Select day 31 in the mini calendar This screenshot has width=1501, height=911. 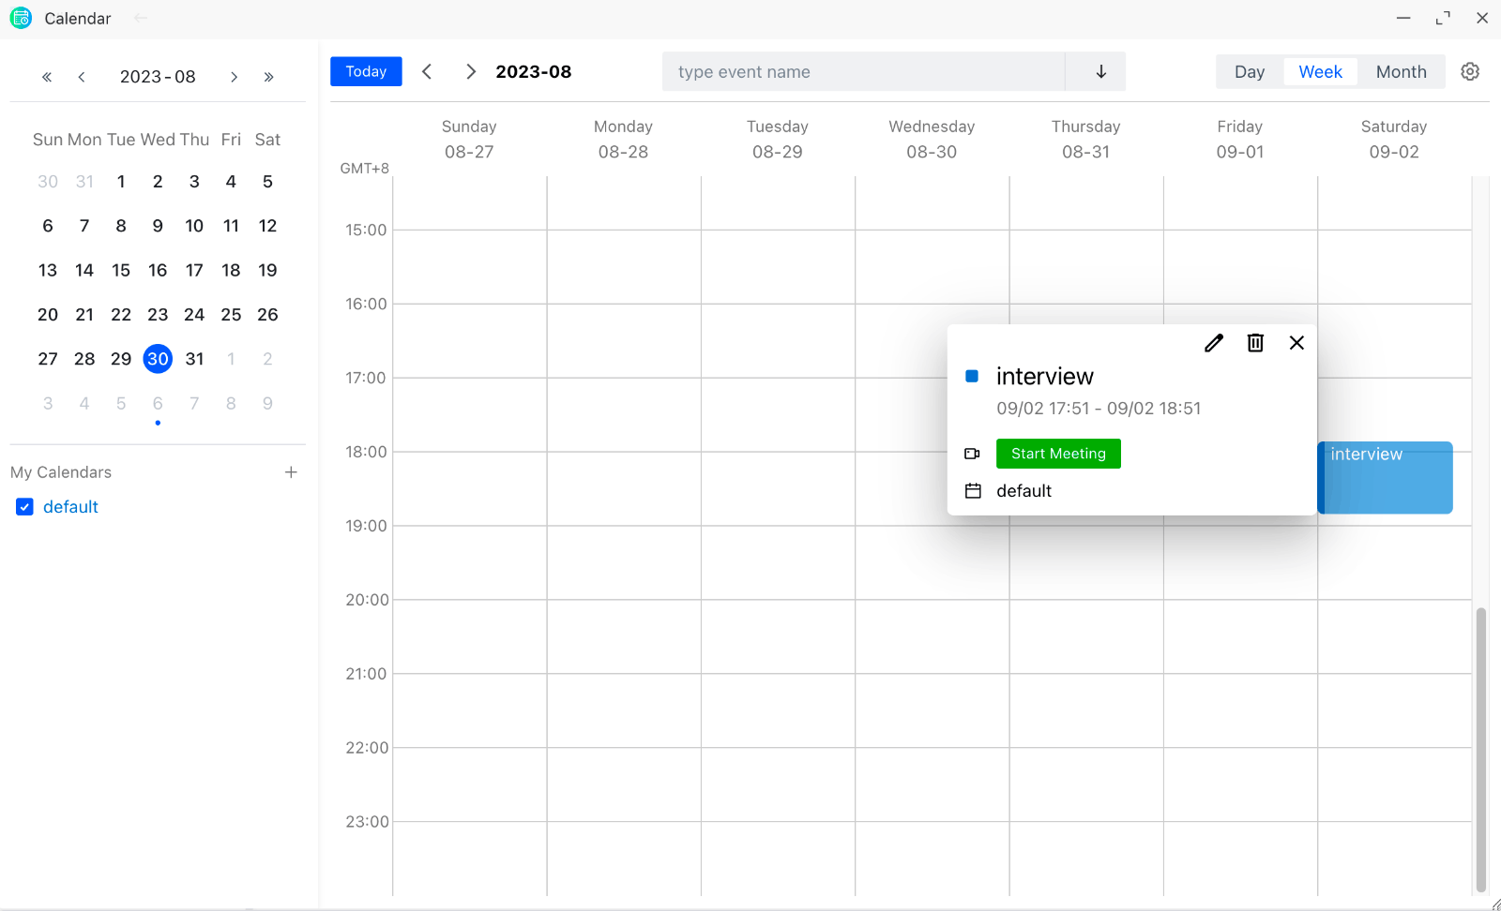(x=194, y=359)
